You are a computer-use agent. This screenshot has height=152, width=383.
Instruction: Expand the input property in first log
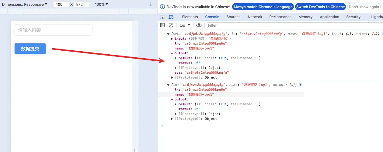click(172, 39)
